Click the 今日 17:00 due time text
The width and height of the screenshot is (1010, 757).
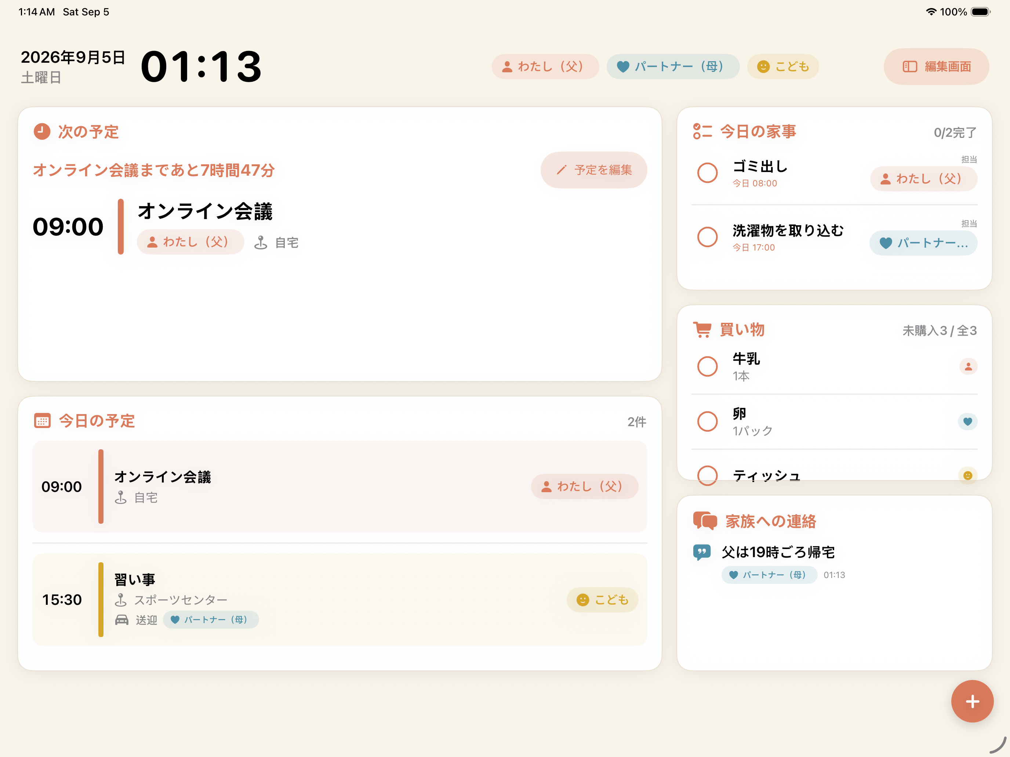754,247
